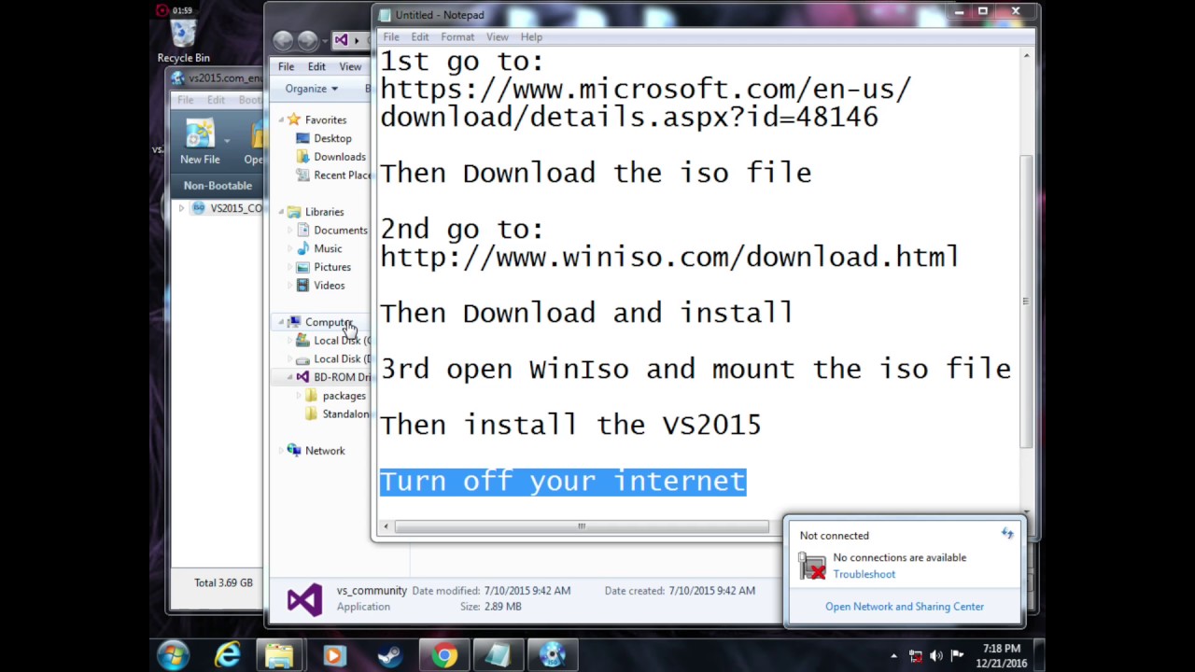This screenshot has height=672, width=1195.
Task: Open the Standalone folder in sidebar
Action: pyautogui.click(x=338, y=414)
